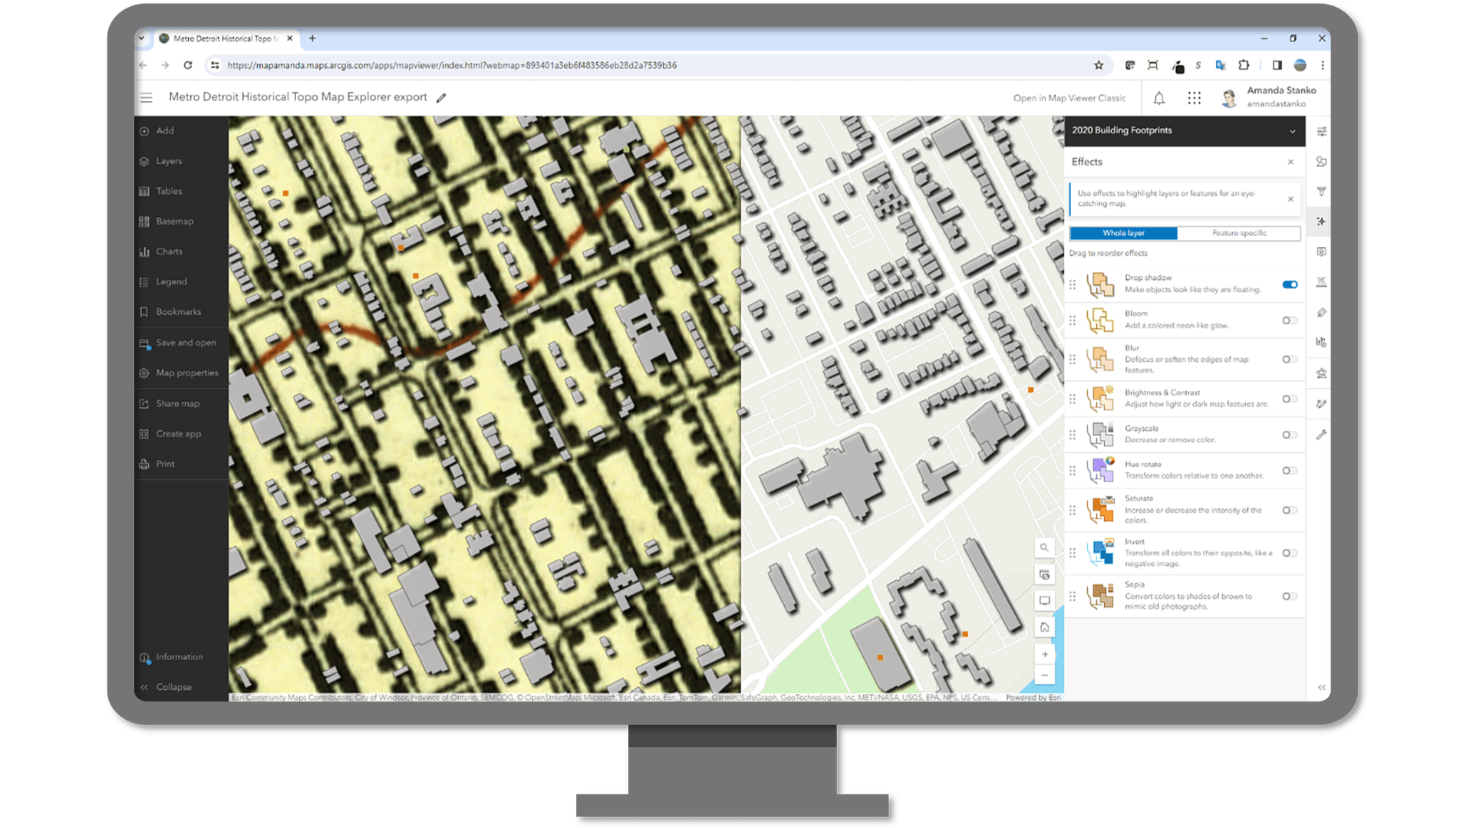Open the Bookmarks panel
1473x828 pixels.
pos(178,312)
